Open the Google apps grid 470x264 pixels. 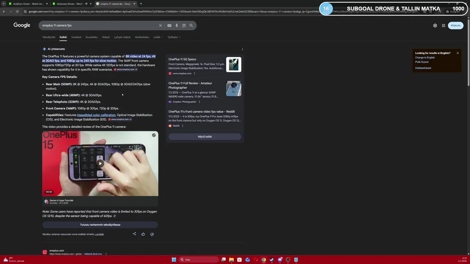tap(444, 25)
